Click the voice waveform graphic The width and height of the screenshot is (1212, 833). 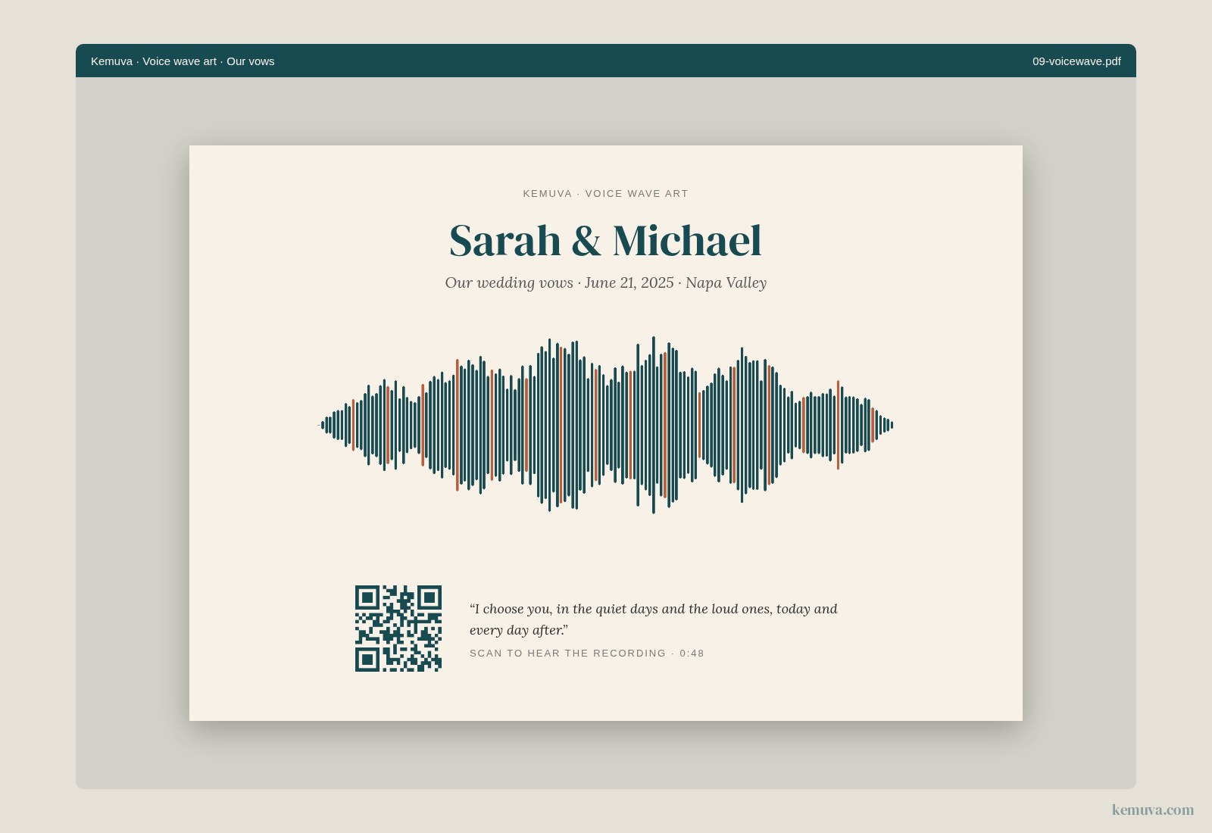(x=606, y=425)
